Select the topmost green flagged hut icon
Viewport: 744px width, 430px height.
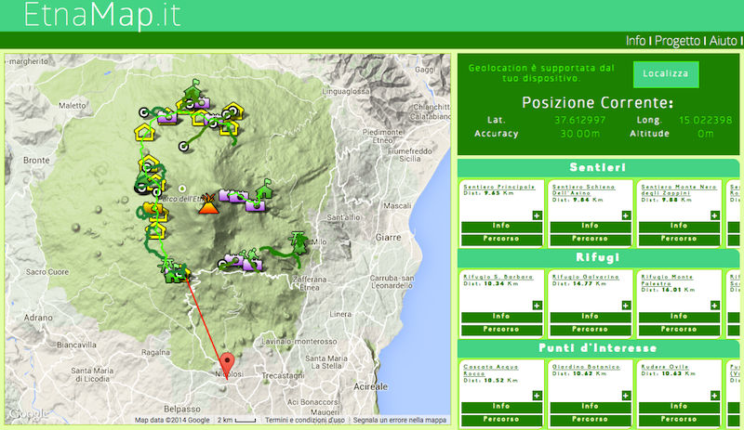(193, 89)
